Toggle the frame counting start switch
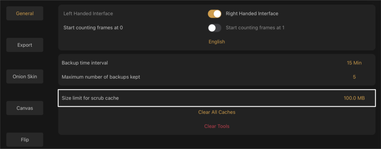This screenshot has height=149, width=381. click(215, 28)
